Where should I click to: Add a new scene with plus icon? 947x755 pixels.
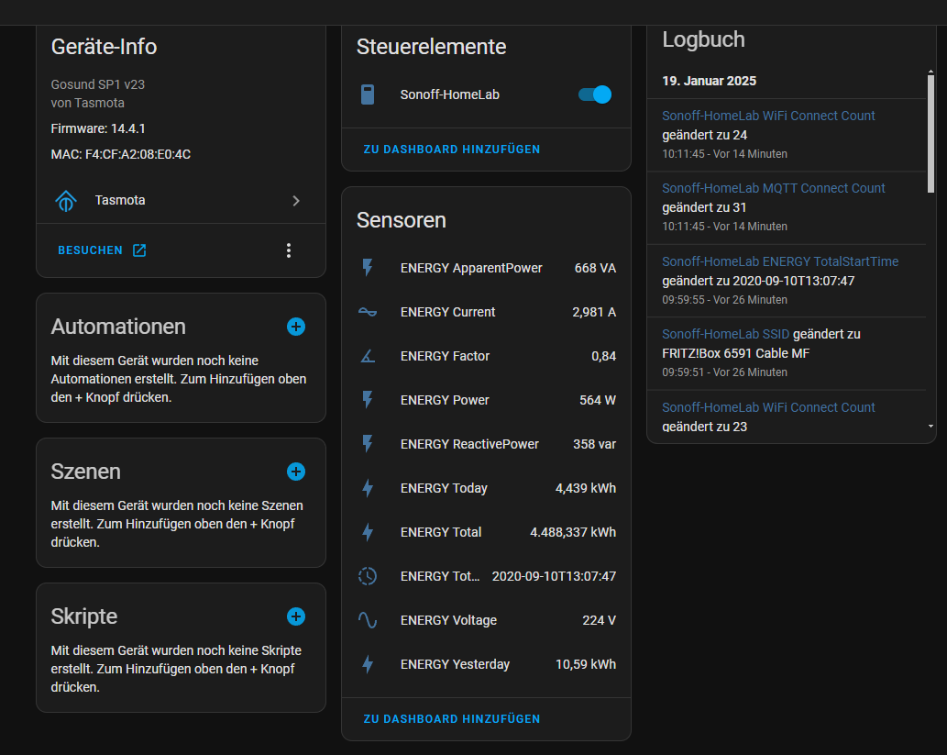point(295,472)
